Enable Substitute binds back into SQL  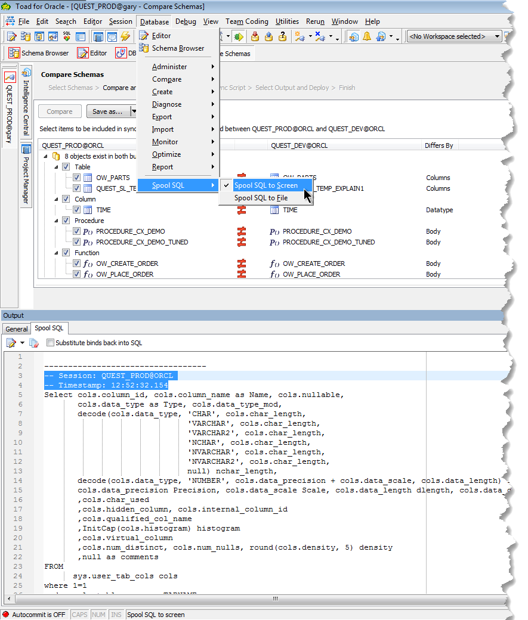[50, 343]
